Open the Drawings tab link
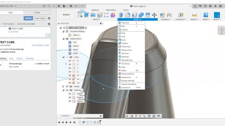 coord(30,58)
